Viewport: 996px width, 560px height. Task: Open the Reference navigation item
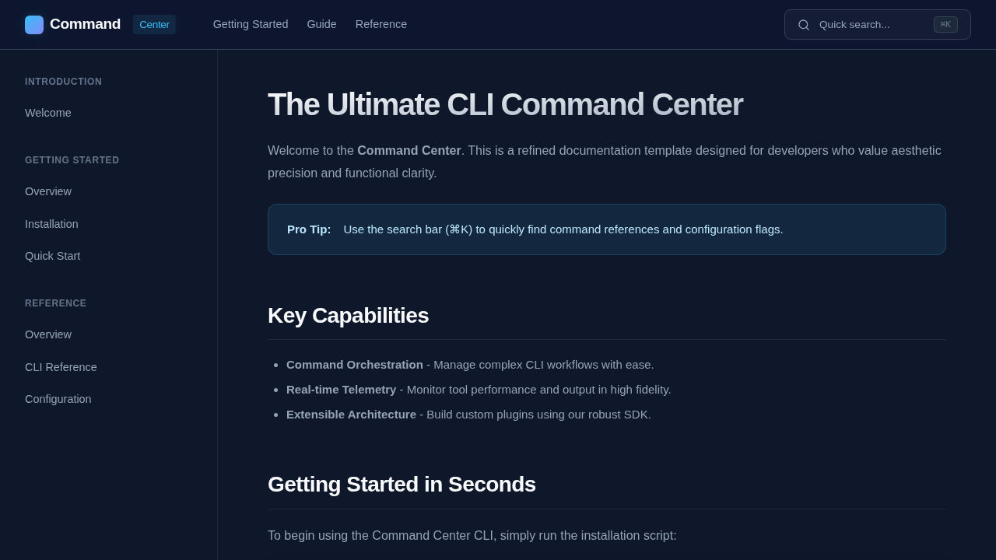point(381,24)
